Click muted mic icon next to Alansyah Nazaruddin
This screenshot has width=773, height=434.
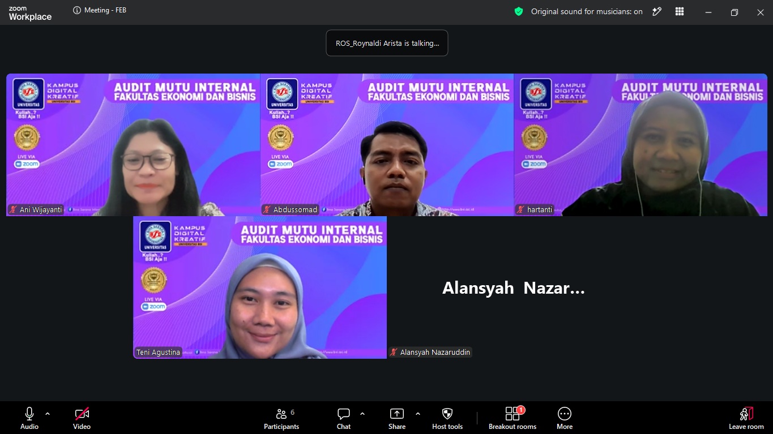394,352
